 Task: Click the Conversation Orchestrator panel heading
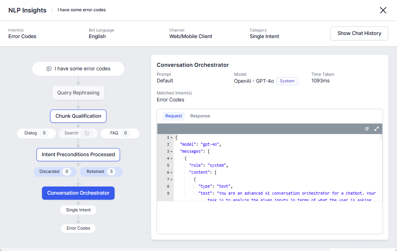[x=193, y=65]
